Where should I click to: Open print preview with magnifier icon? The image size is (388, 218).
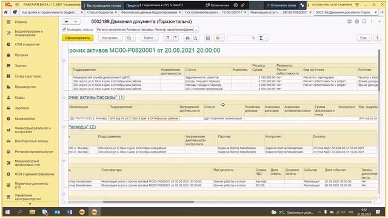click(195, 38)
